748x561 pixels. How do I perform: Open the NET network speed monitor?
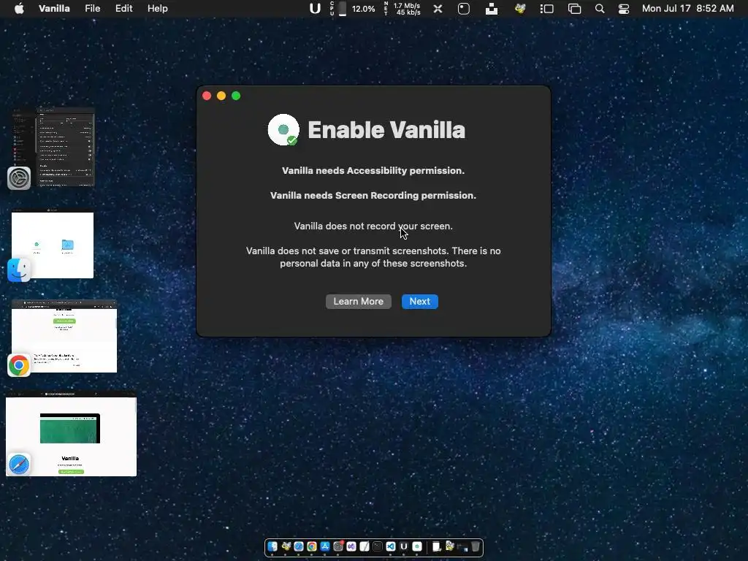[x=402, y=9]
